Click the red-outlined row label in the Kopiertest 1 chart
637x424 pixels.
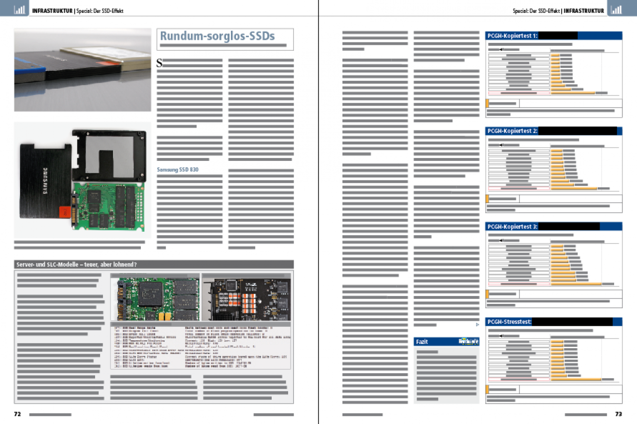click(x=519, y=93)
